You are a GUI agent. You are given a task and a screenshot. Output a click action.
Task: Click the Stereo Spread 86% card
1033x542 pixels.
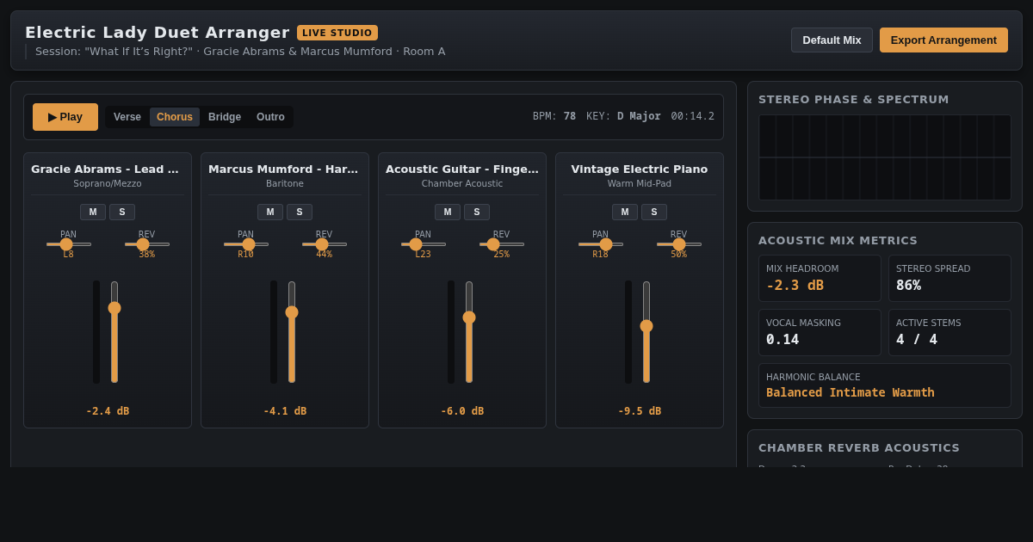coord(949,278)
